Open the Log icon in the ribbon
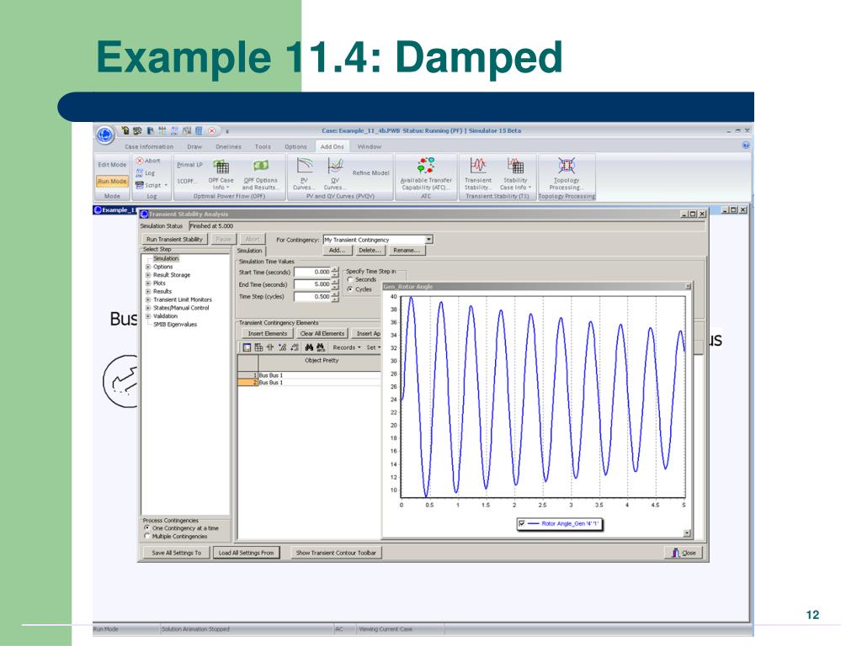 pyautogui.click(x=140, y=172)
